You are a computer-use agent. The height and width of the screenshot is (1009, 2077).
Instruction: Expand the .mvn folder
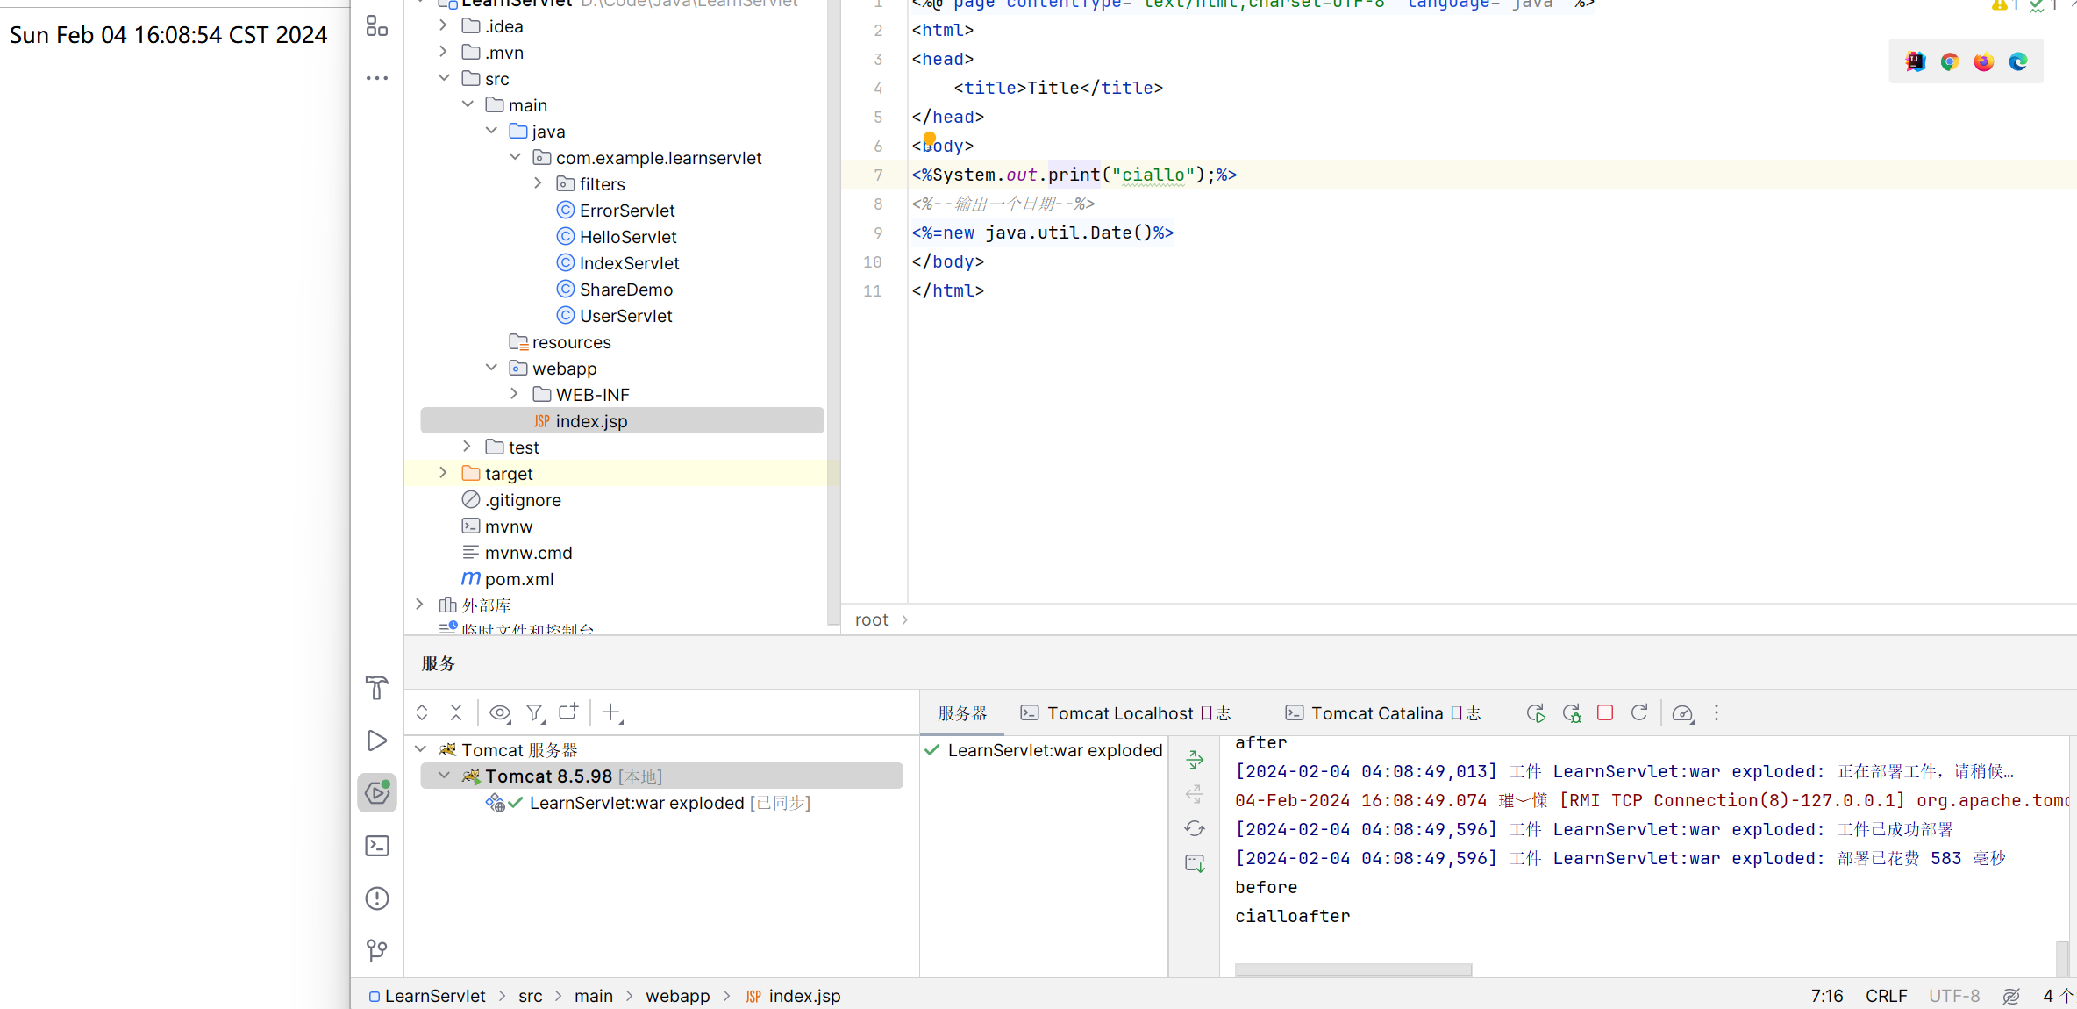(x=443, y=52)
